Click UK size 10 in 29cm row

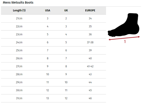click(66, 82)
